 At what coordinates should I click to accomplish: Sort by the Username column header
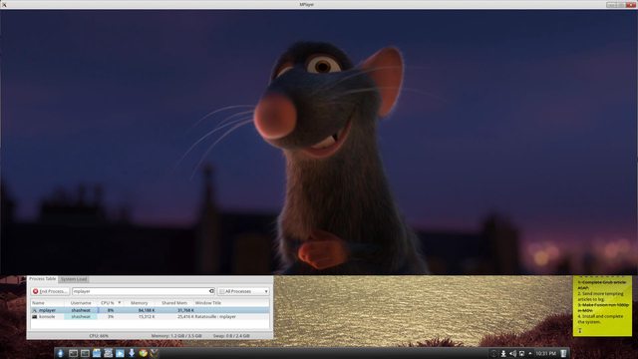point(81,303)
